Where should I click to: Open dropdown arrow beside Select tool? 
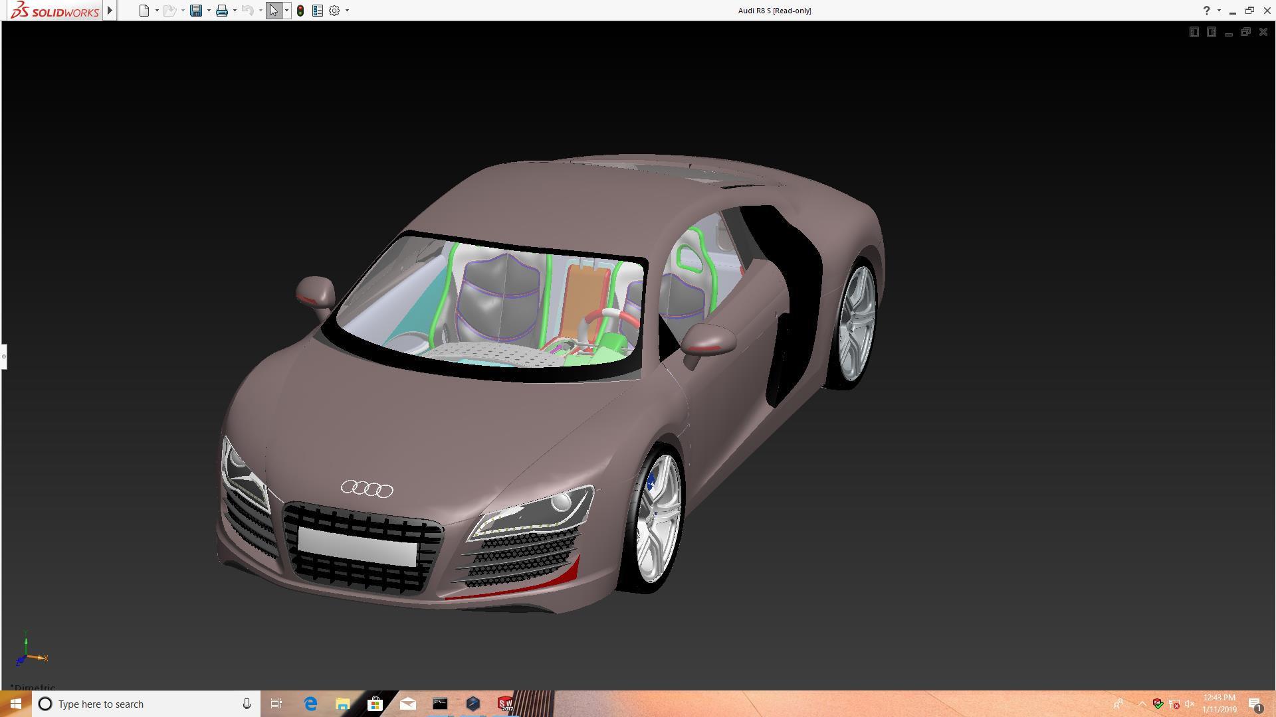pos(286,11)
